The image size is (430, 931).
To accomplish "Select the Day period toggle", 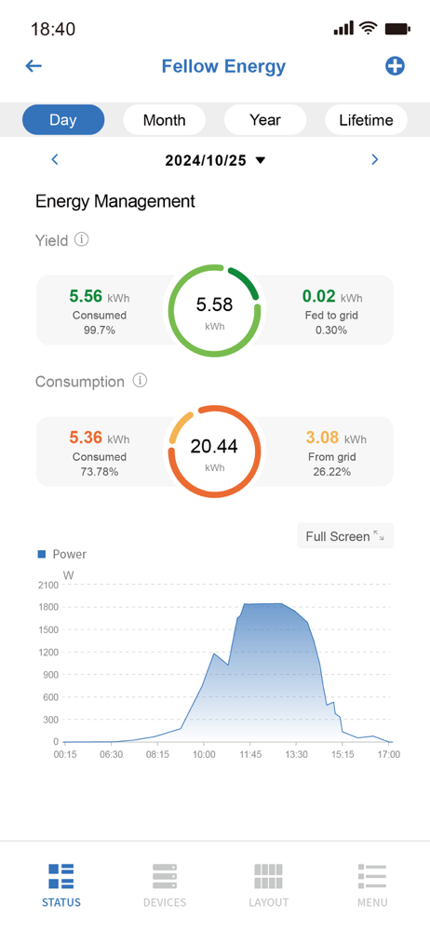I will [63, 120].
